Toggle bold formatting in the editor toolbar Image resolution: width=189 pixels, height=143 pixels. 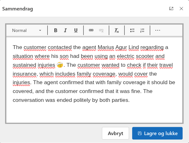(x=56, y=30)
